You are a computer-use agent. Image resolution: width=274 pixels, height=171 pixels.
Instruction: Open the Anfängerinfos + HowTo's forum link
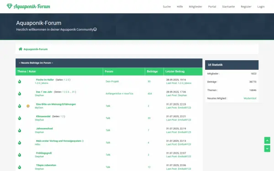tap(119, 93)
